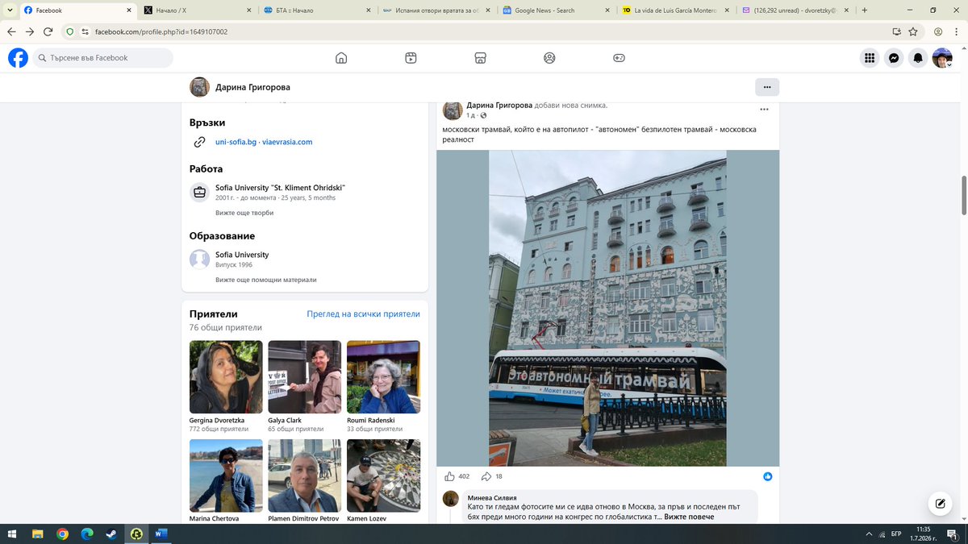
Task: Open Chrome from the taskbar
Action: (x=62, y=534)
